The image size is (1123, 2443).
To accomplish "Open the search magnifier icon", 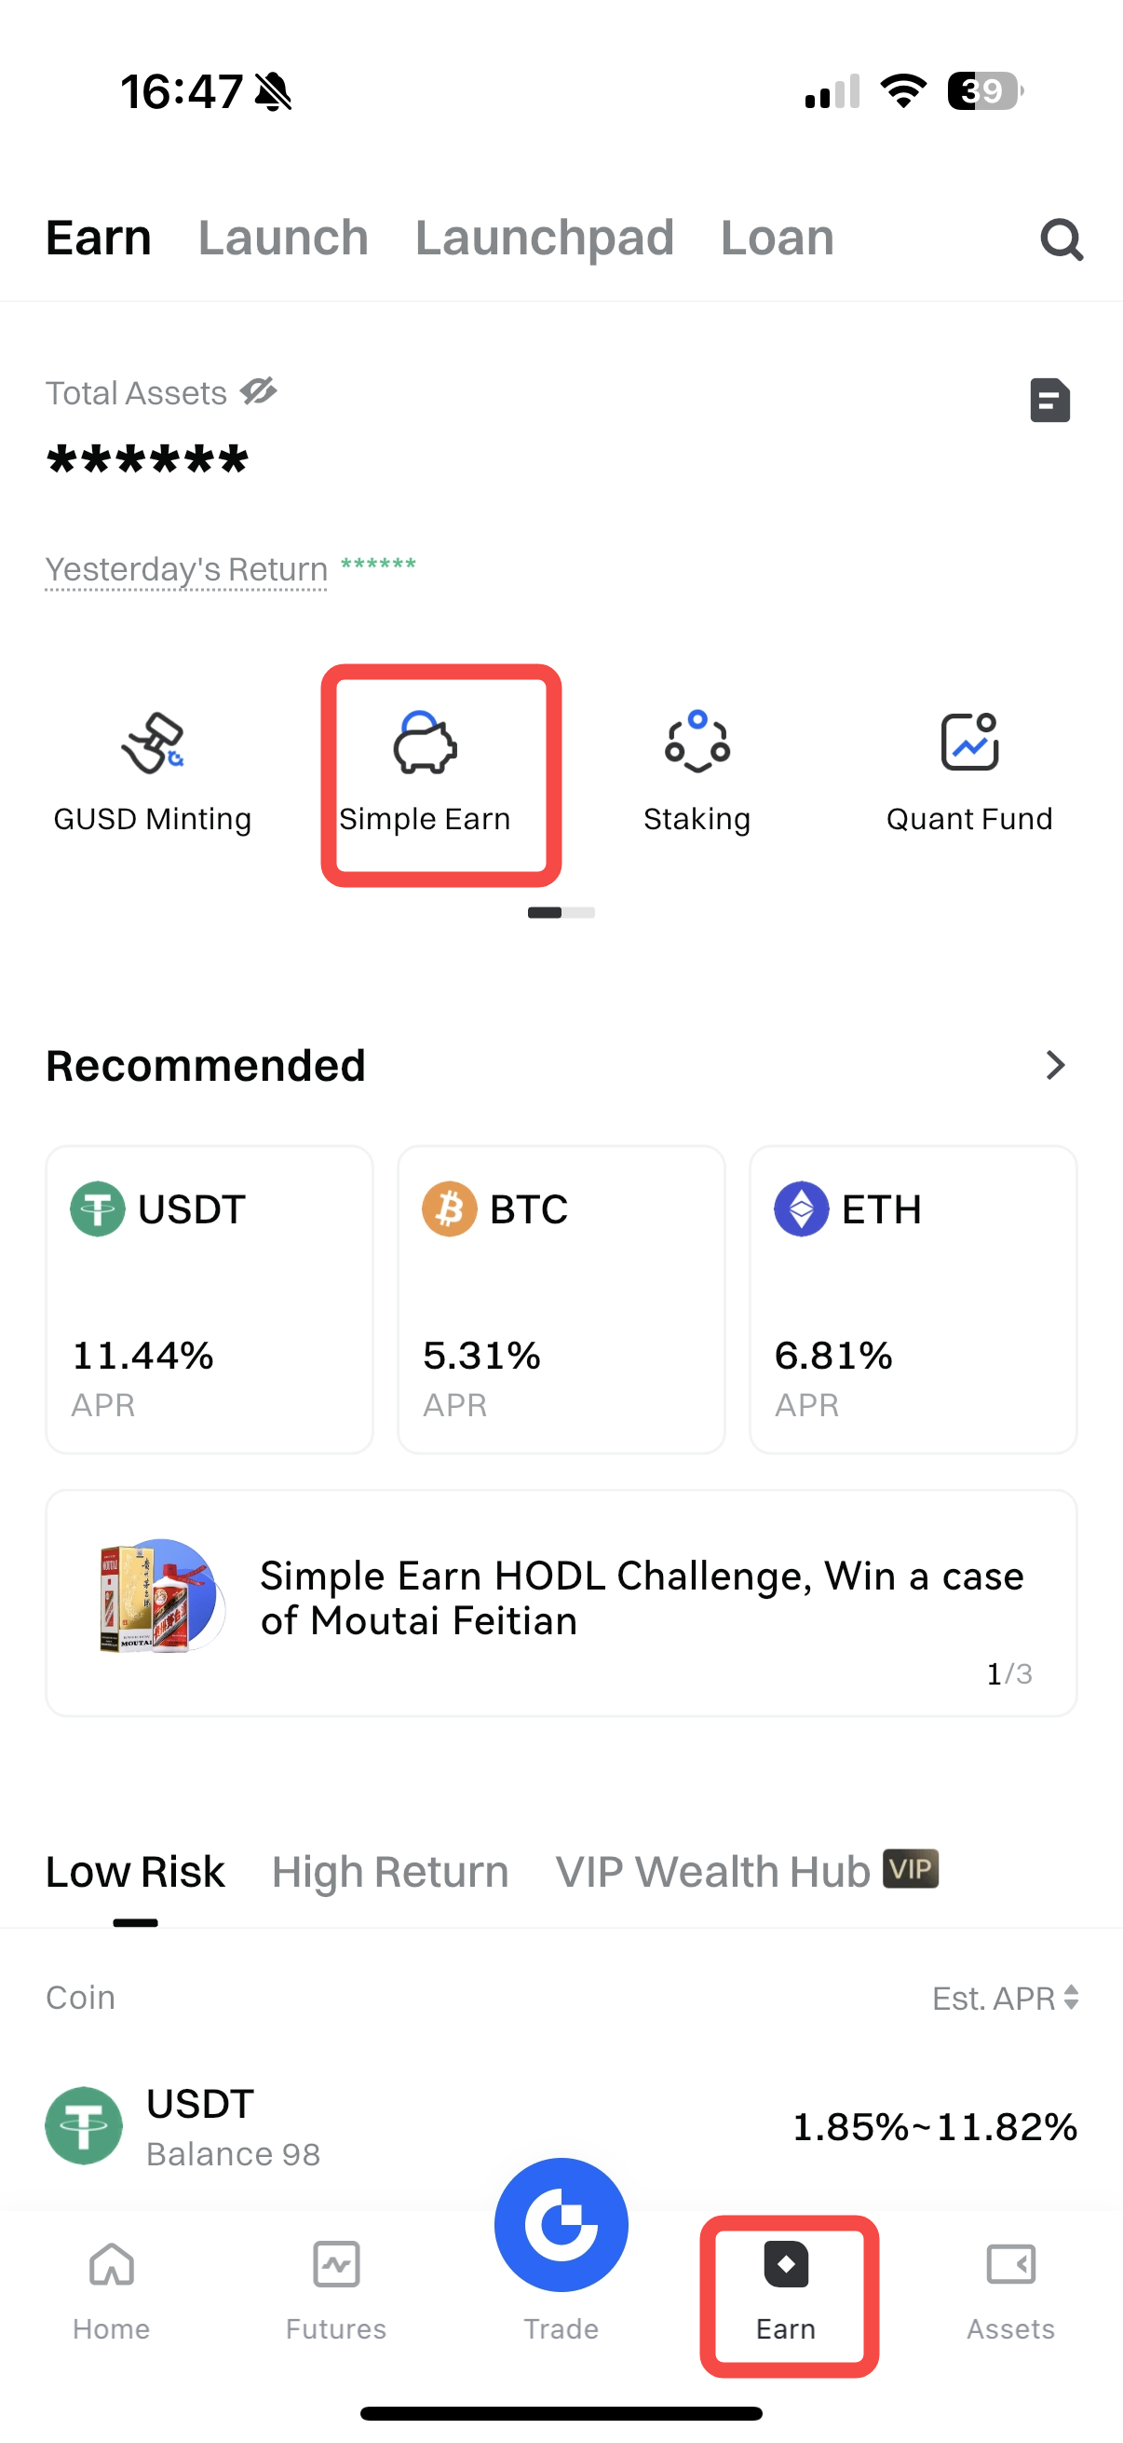I will 1061,239.
